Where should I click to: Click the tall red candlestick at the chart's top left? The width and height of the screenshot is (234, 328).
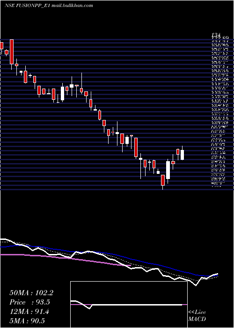(x=12, y=52)
